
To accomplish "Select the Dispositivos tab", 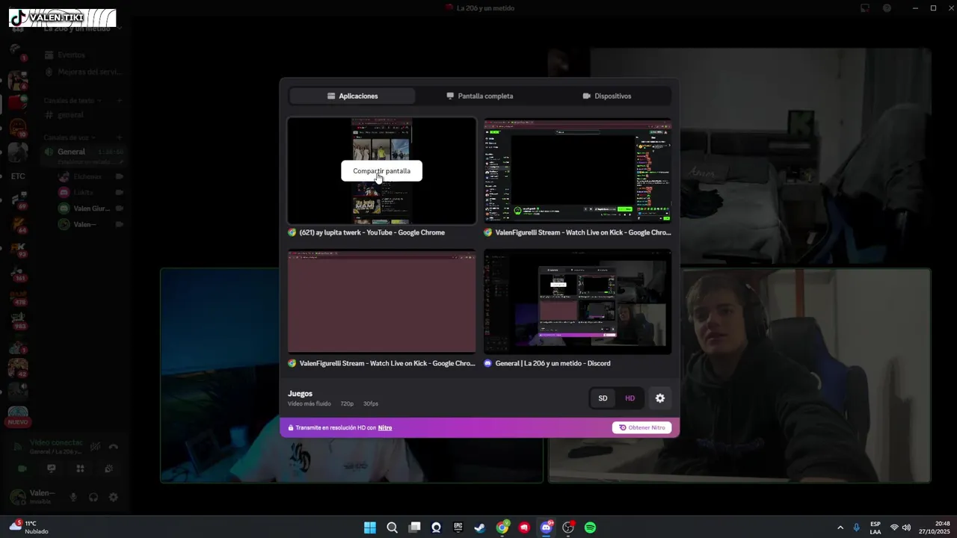I will (x=606, y=96).
